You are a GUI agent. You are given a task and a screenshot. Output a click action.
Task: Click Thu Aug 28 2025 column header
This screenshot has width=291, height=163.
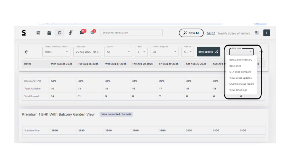click(x=142, y=64)
